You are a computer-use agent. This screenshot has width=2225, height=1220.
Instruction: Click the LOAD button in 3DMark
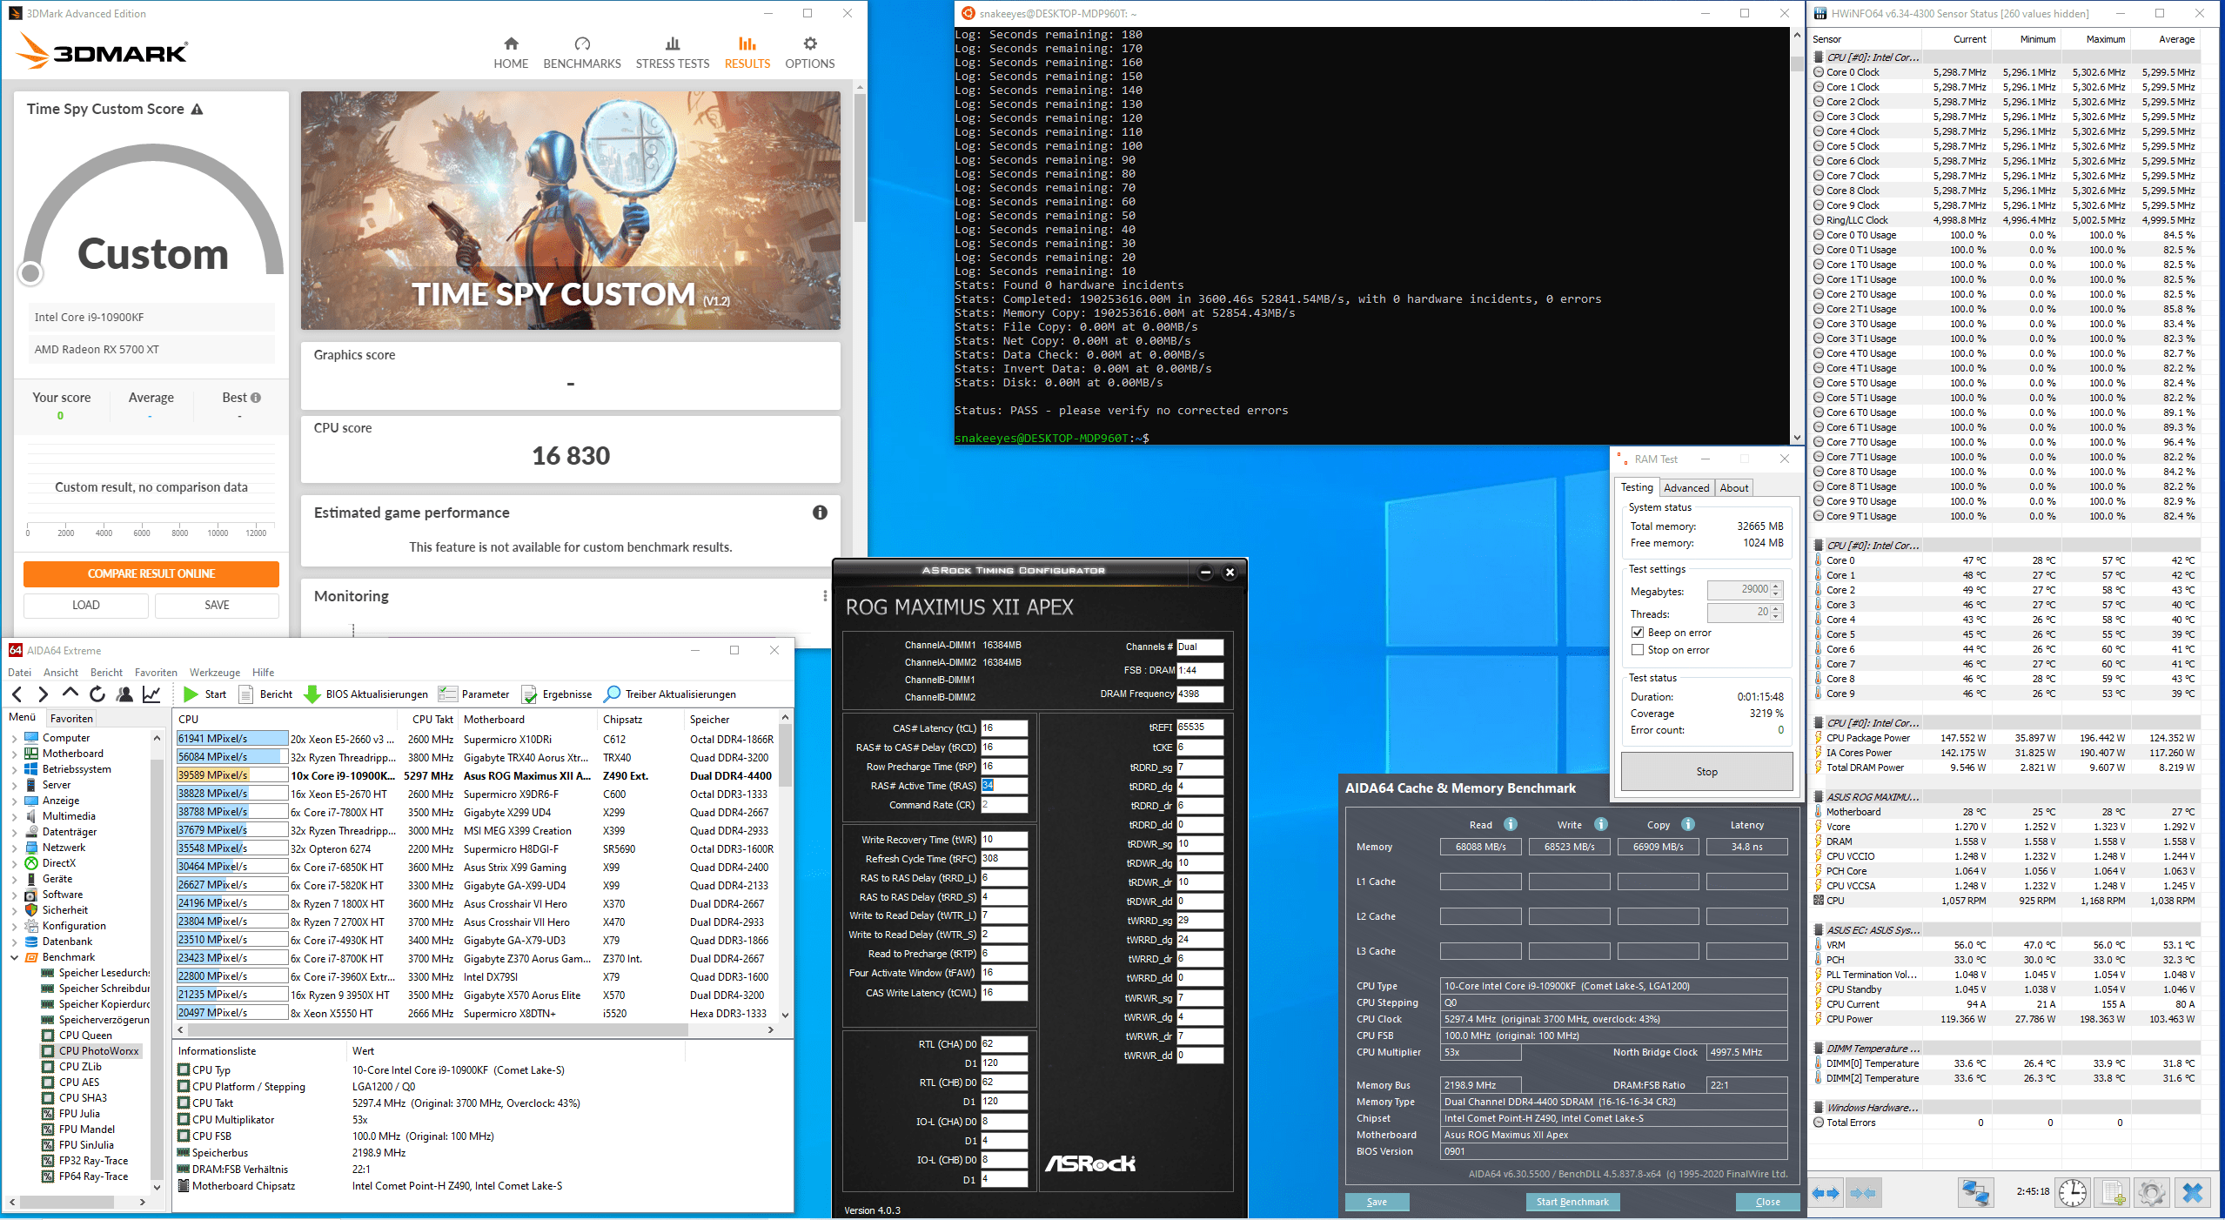pyautogui.click(x=85, y=605)
